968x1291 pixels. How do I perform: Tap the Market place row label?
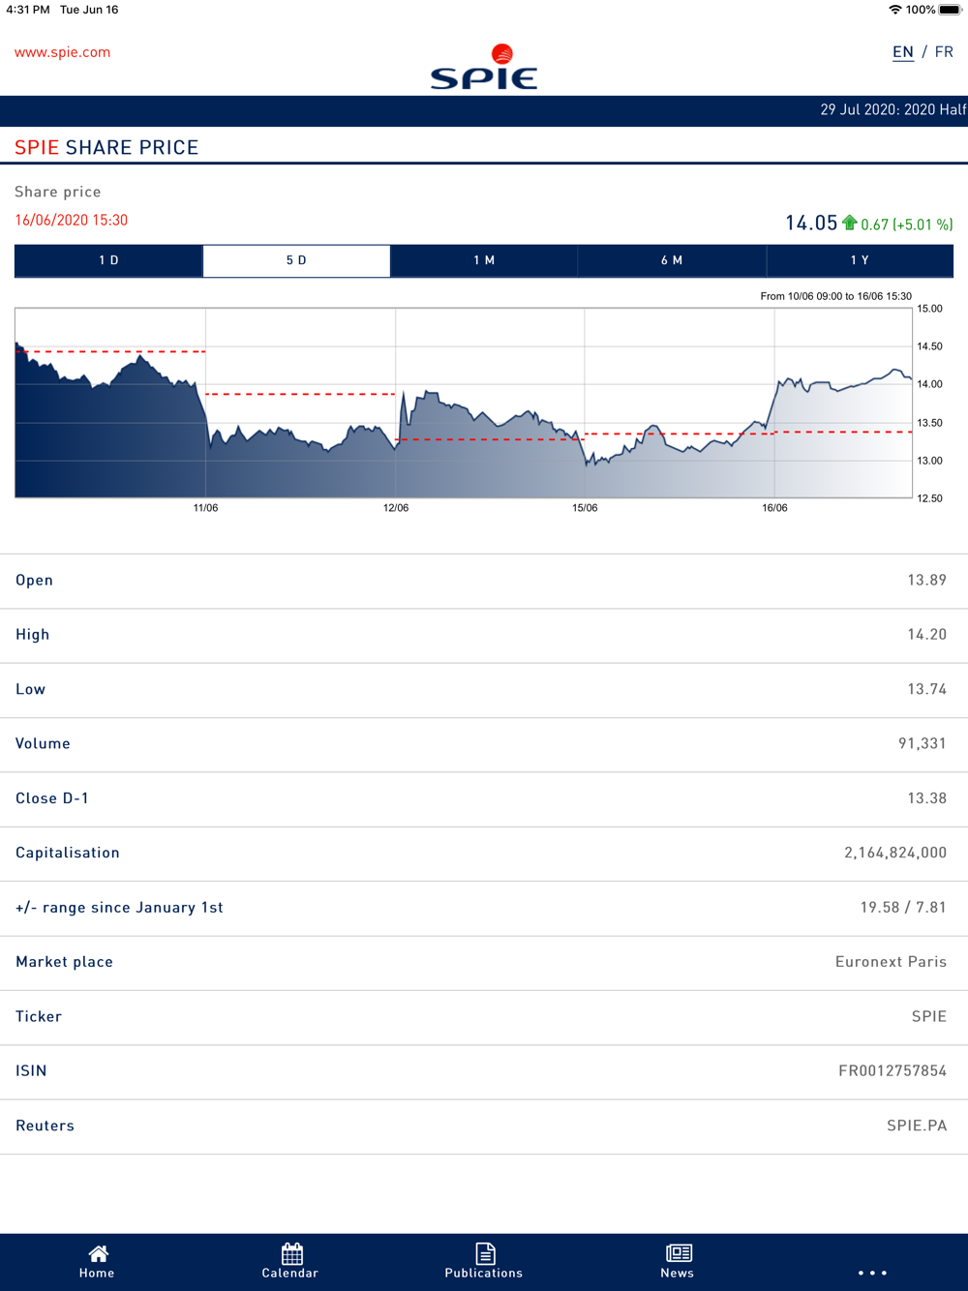tap(64, 962)
